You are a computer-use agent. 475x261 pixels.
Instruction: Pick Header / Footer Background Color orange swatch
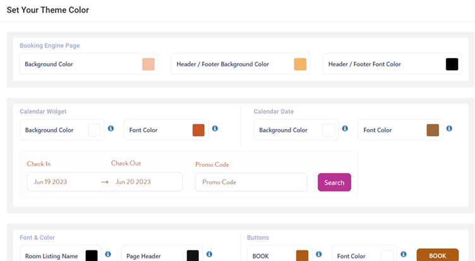300,64
